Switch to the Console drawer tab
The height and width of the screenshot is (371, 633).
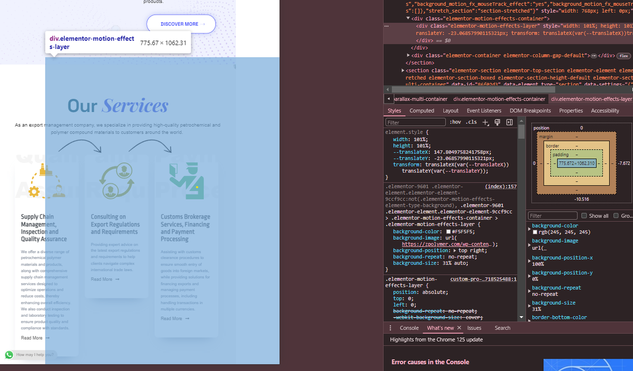[409, 328]
